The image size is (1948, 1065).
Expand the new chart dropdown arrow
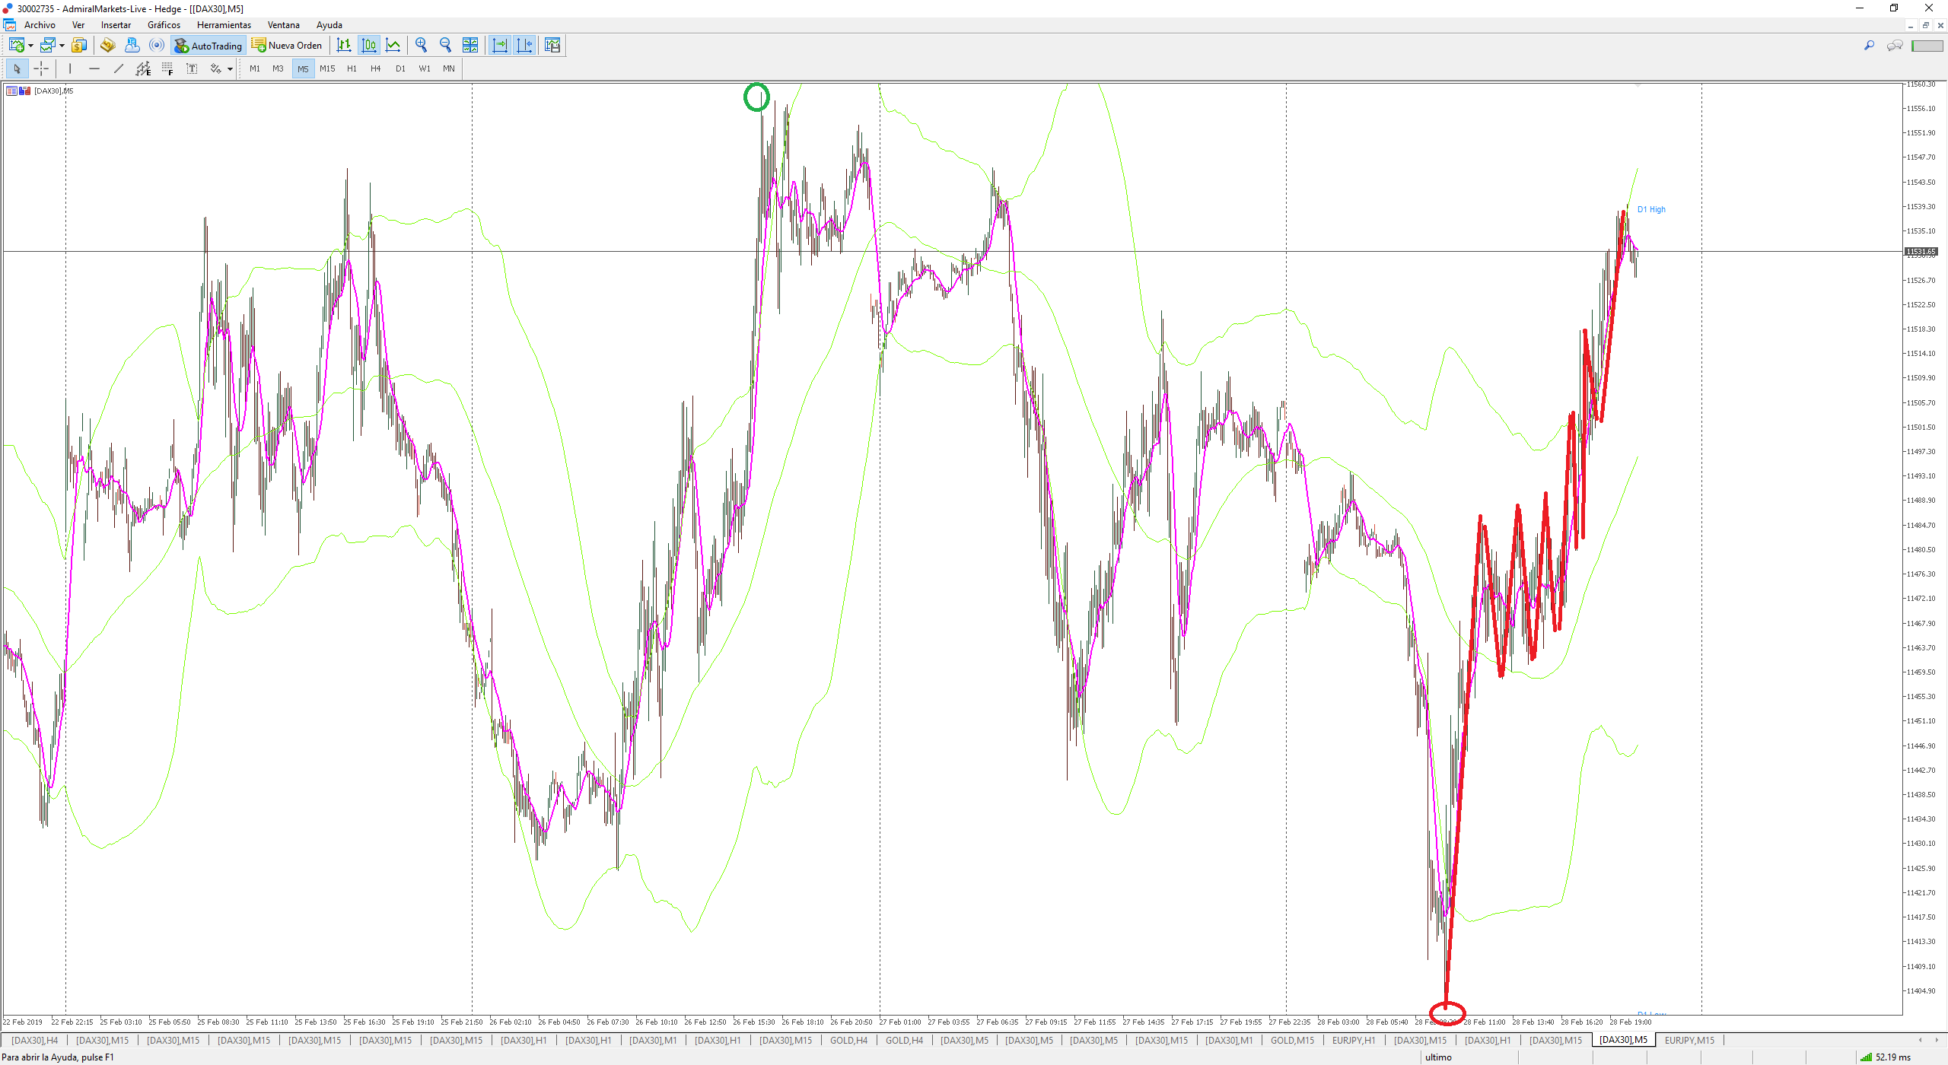[x=30, y=46]
